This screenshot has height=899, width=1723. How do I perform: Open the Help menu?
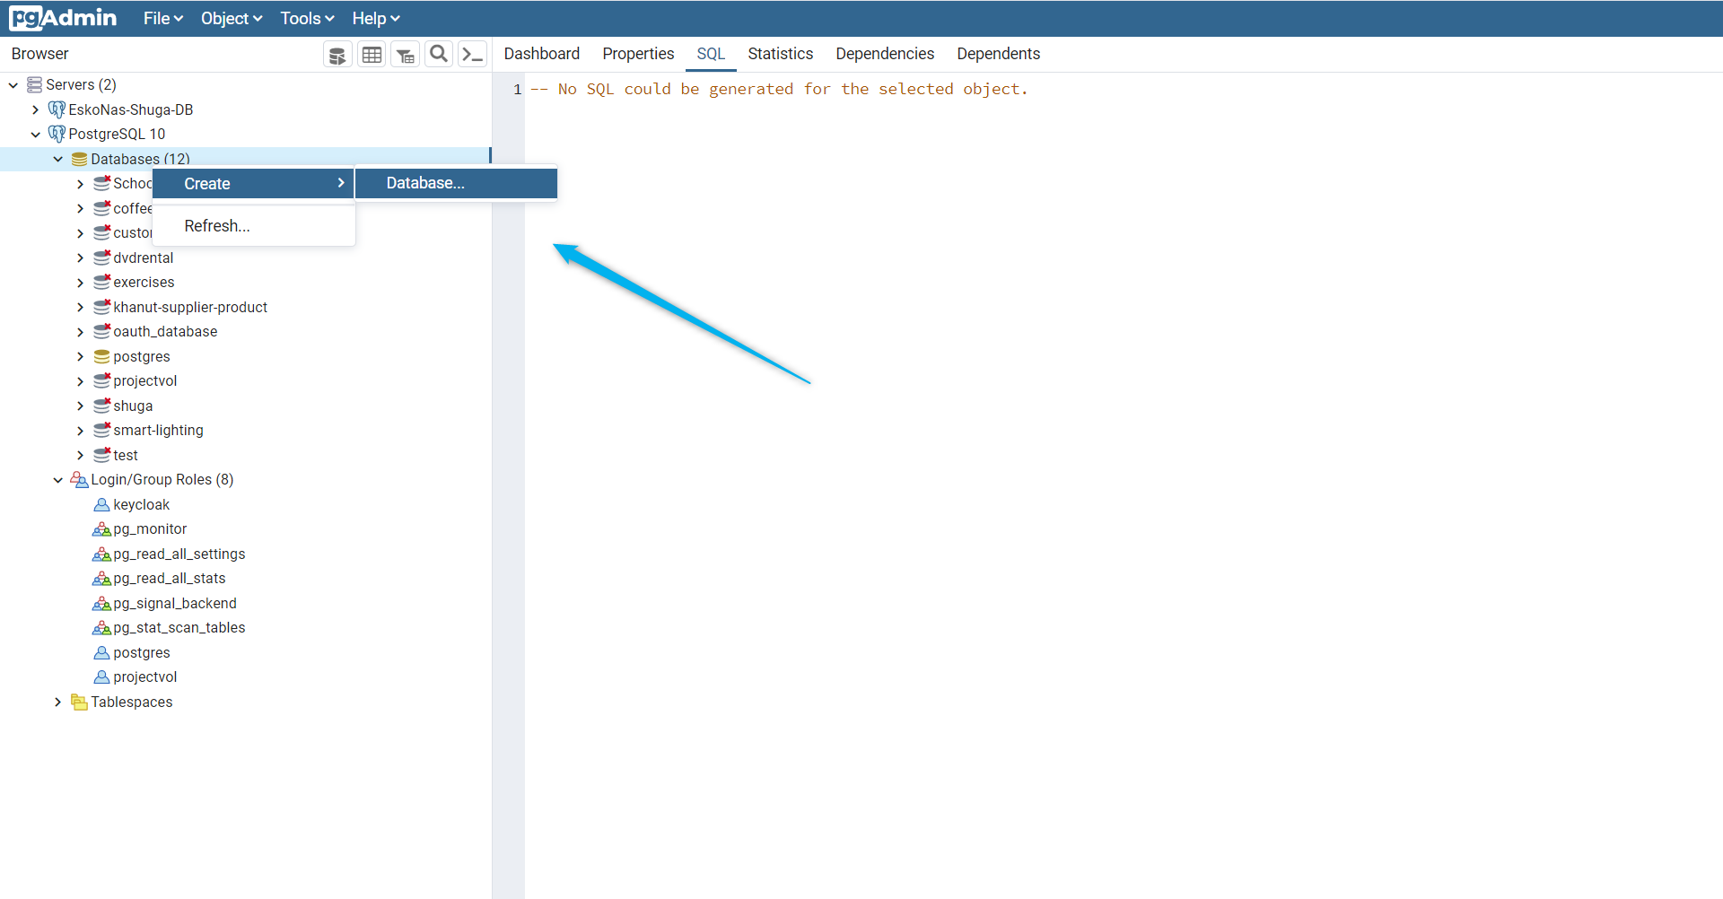coord(376,18)
